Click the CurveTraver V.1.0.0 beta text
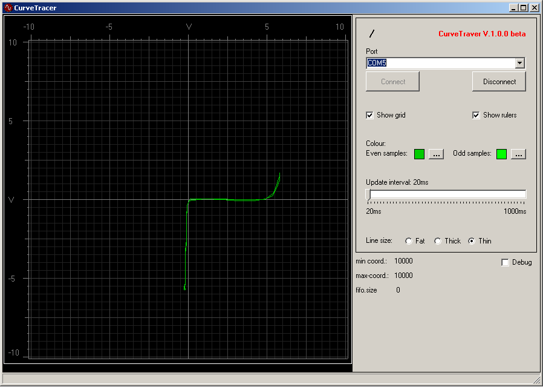Screen dimensions: 543x387 pyautogui.click(x=482, y=34)
